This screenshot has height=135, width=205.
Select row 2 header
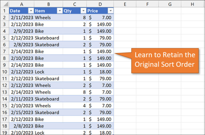point(5,18)
